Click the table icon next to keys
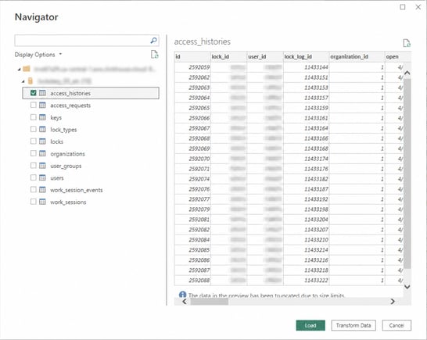 point(42,117)
